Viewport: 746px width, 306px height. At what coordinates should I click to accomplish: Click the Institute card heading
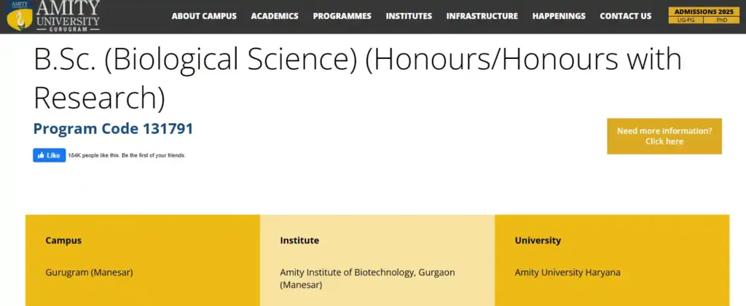(x=299, y=240)
